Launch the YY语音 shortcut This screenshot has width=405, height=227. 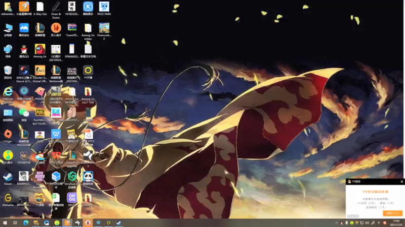(x=40, y=200)
